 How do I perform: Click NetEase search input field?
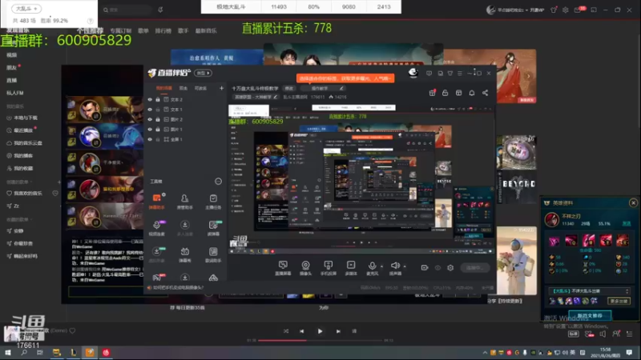[127, 10]
